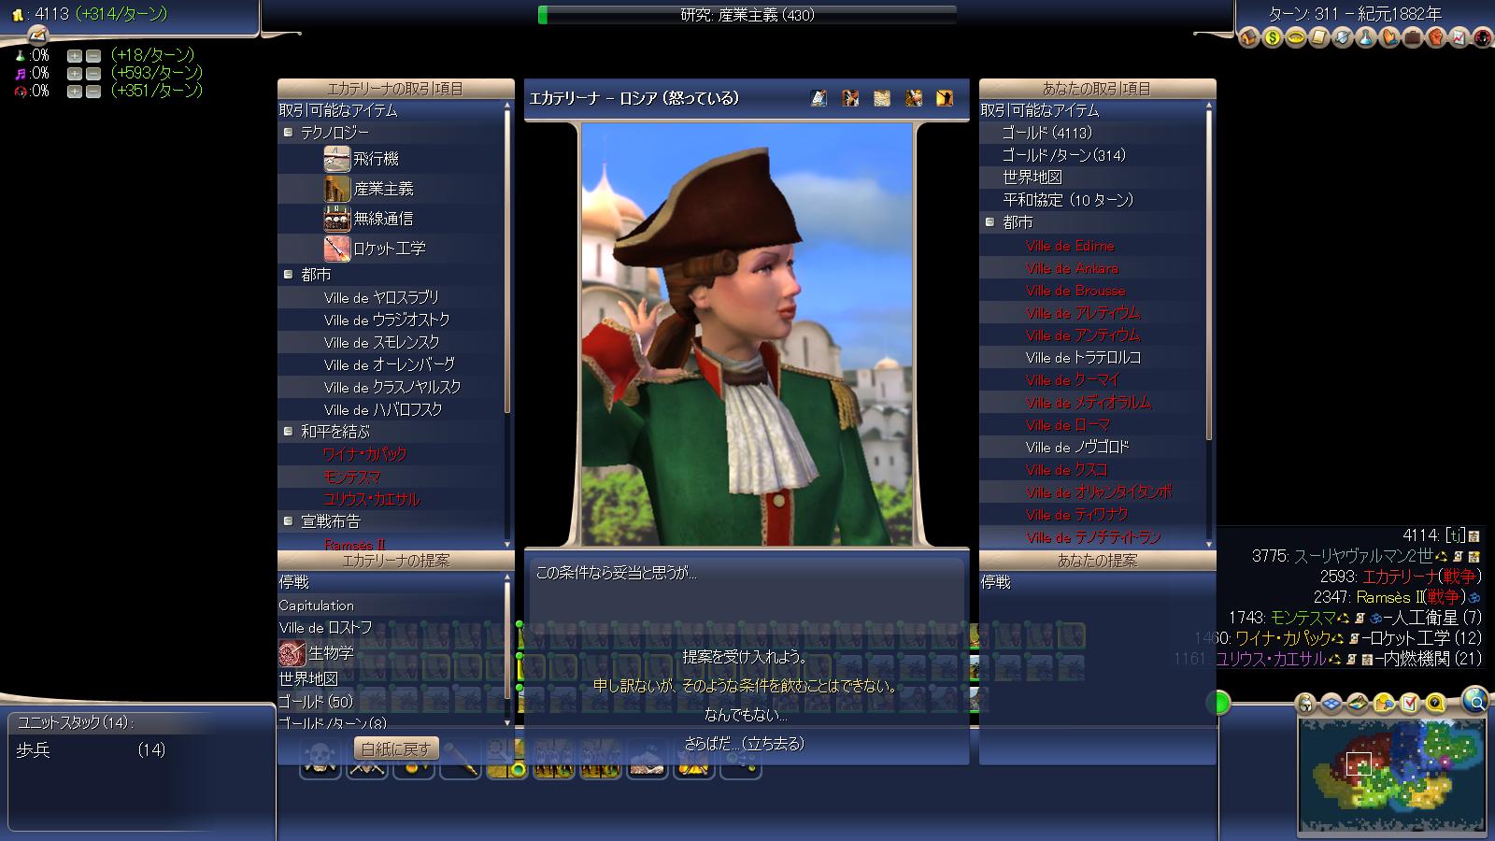The width and height of the screenshot is (1495, 841).
Task: Open the Espionage spy icon
Action: (1482, 38)
